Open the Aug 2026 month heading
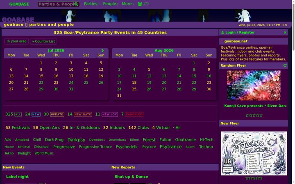295x184 pixels. tap(164, 51)
